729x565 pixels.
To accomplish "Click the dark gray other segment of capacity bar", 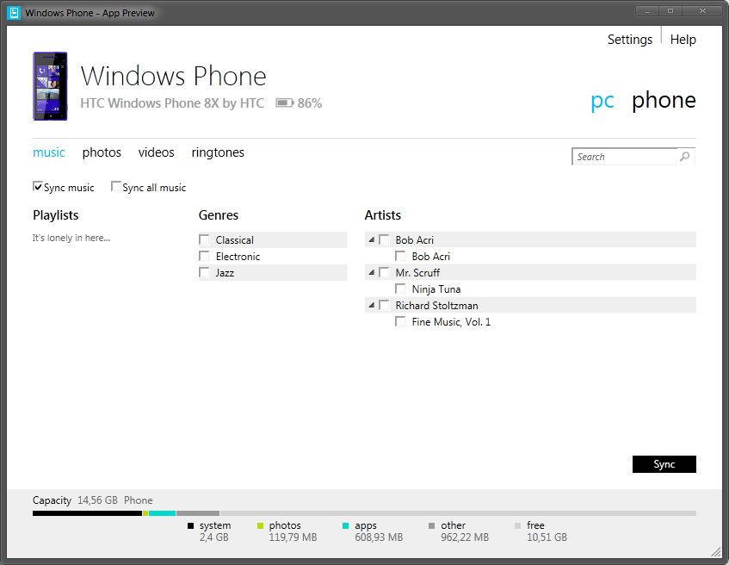I will (198, 513).
